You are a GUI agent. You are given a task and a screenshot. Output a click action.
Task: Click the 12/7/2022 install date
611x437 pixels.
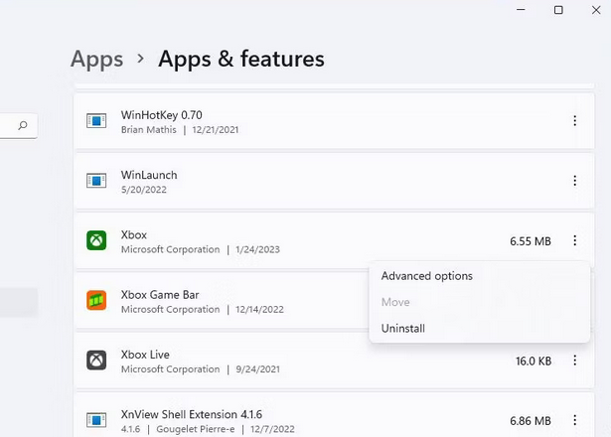click(x=272, y=429)
